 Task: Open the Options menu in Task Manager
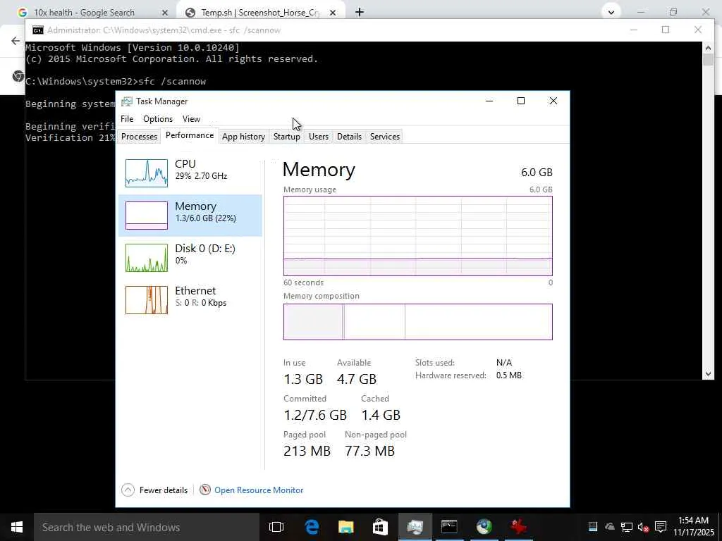(x=158, y=119)
